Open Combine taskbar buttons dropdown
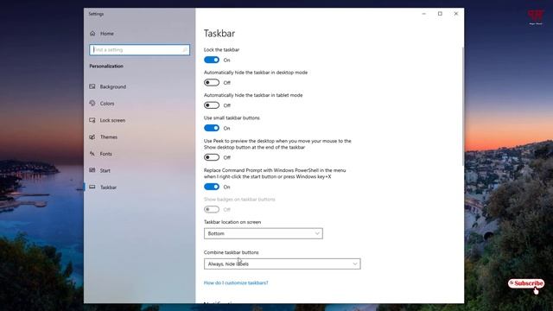 coord(283,263)
